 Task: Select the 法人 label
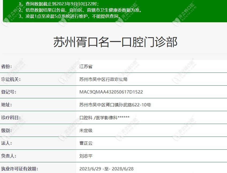click(x=6, y=143)
